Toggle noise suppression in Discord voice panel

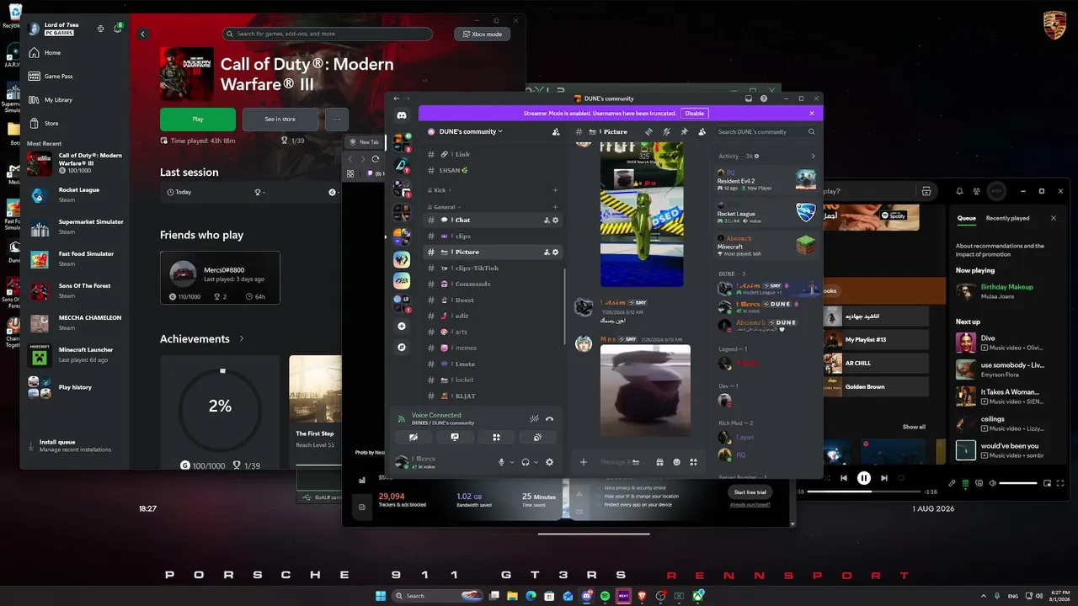[x=534, y=418]
